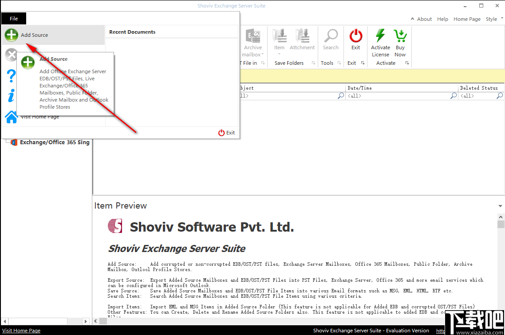The width and height of the screenshot is (505, 335).
Task: Click the blue info icon in sidebar
Action: 11,95
